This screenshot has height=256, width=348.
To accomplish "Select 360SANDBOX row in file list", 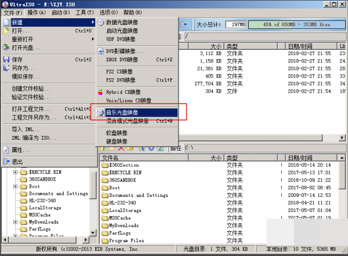I will coord(122,180).
